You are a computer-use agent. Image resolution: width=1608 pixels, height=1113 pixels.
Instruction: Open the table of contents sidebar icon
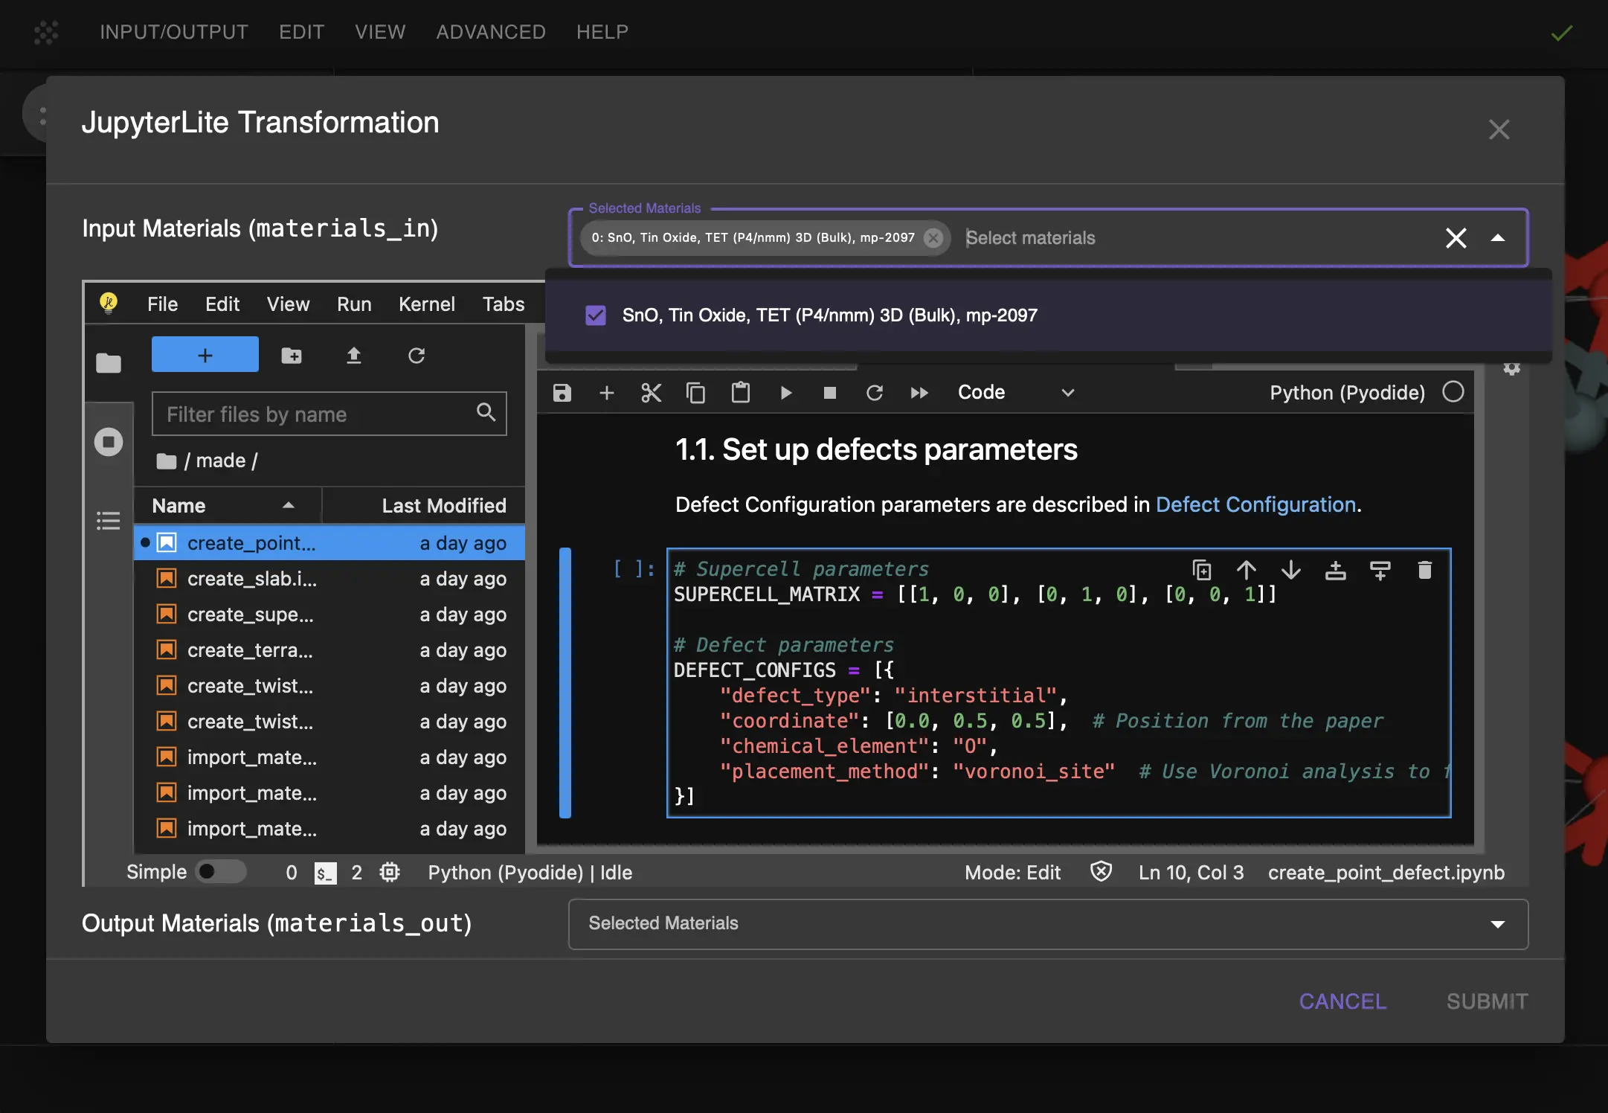point(109,521)
